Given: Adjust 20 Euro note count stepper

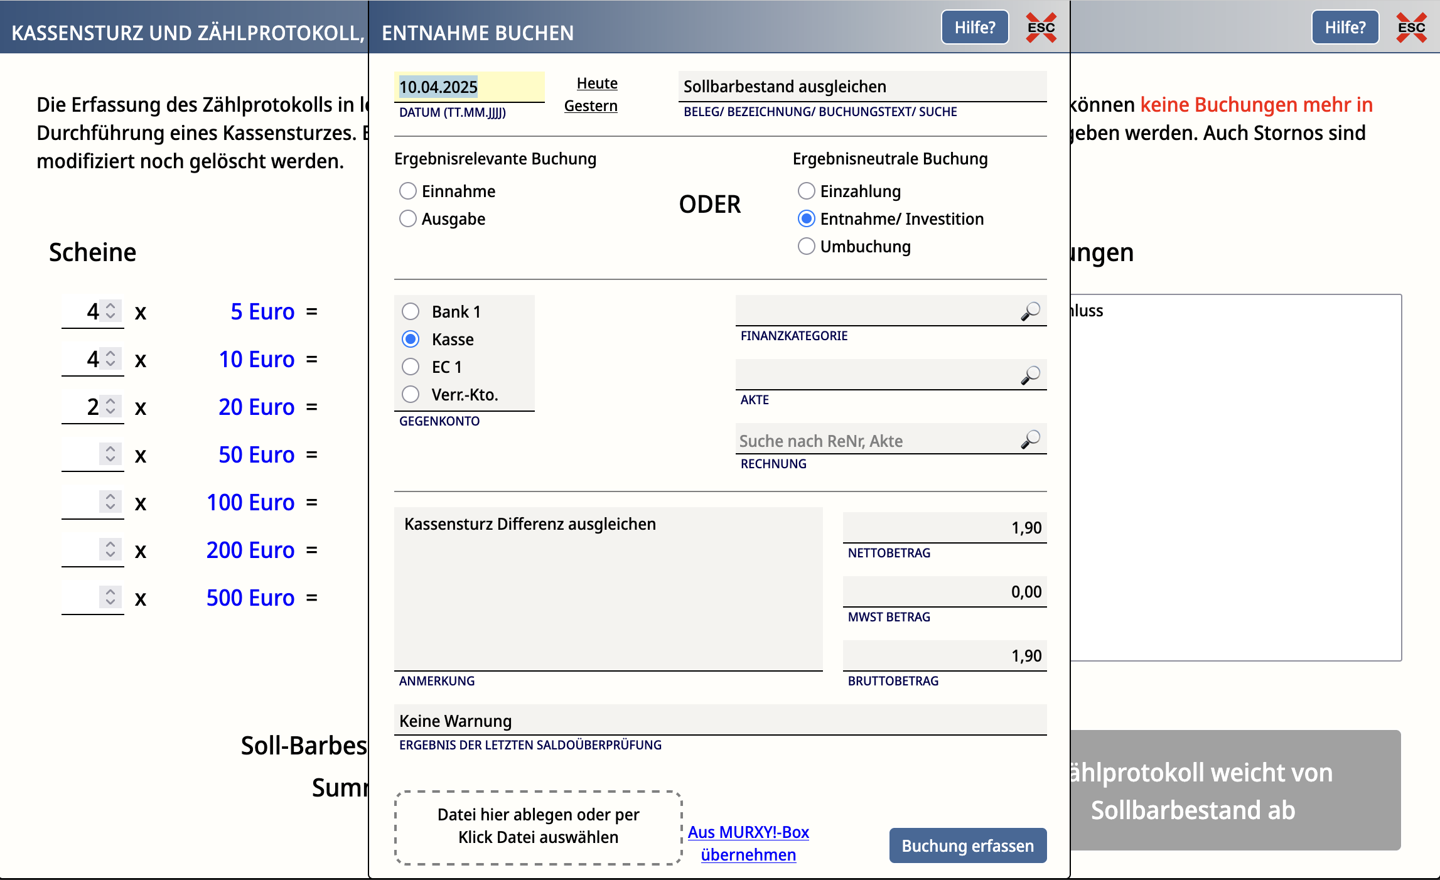Looking at the screenshot, I should click(x=110, y=406).
